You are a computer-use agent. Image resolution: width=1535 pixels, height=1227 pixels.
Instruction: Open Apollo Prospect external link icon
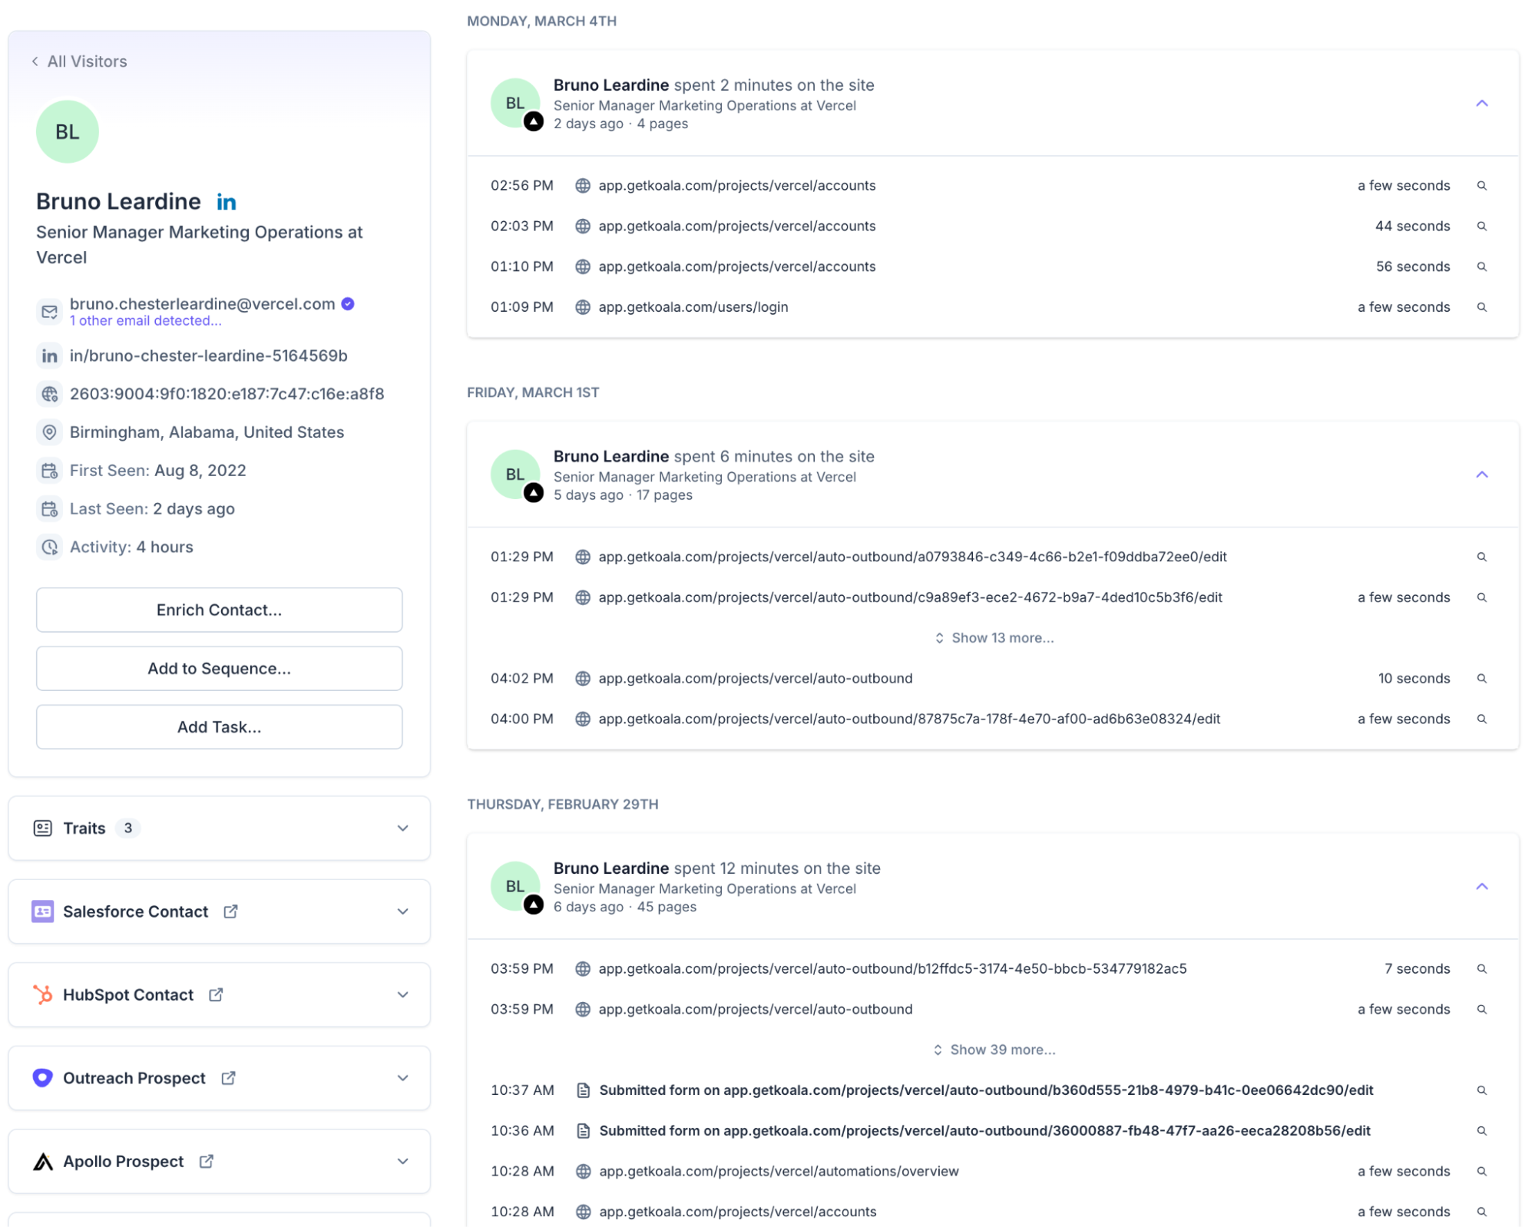coord(206,1161)
